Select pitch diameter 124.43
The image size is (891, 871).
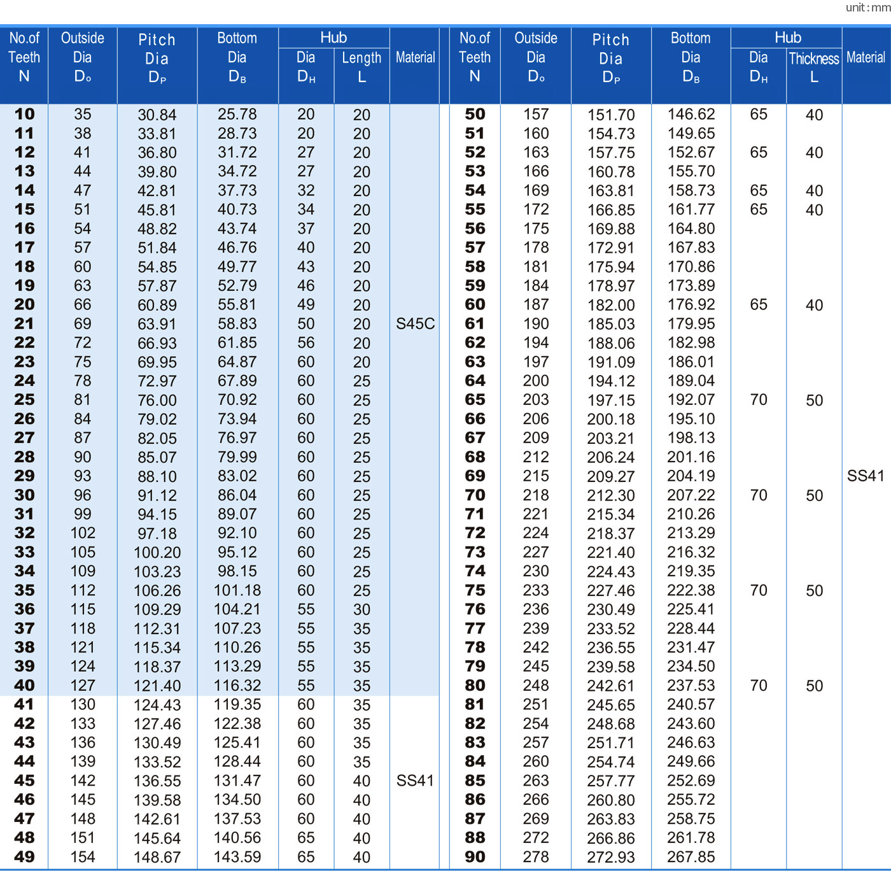(157, 705)
